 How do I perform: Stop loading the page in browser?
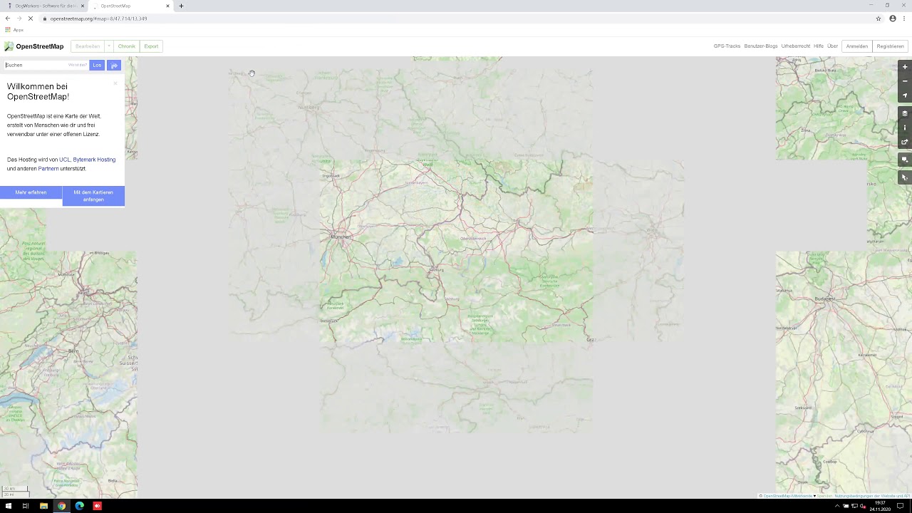30,19
